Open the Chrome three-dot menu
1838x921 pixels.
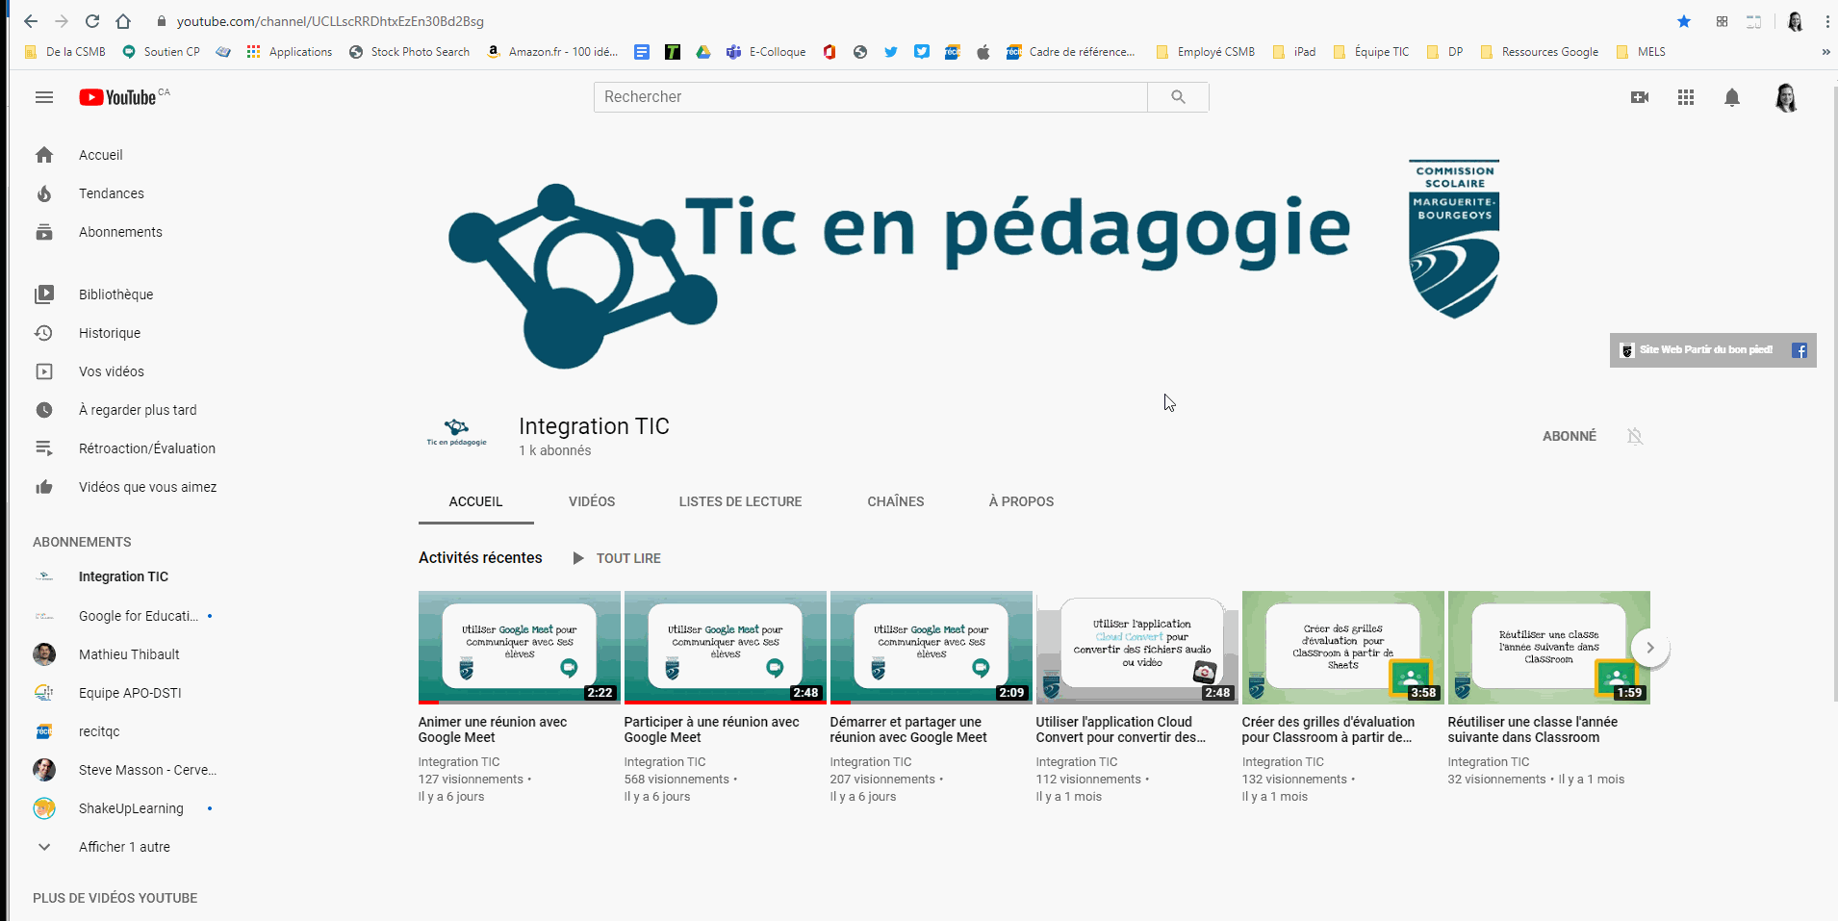[x=1826, y=21]
